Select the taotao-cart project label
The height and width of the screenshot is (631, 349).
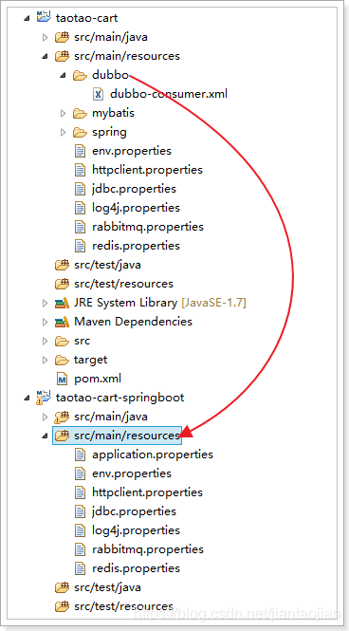click(87, 18)
